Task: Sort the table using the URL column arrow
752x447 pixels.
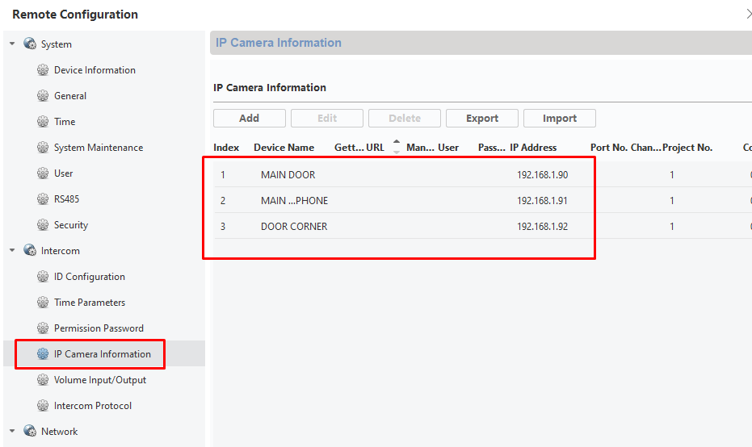Action: (396, 147)
